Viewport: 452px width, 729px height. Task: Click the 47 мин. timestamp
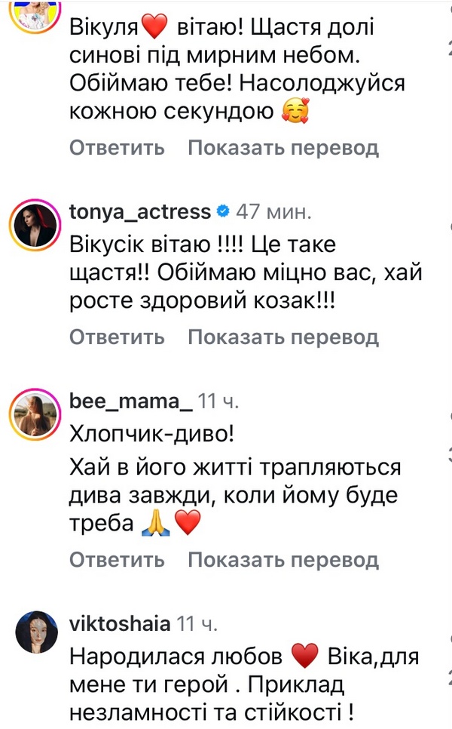tap(272, 212)
